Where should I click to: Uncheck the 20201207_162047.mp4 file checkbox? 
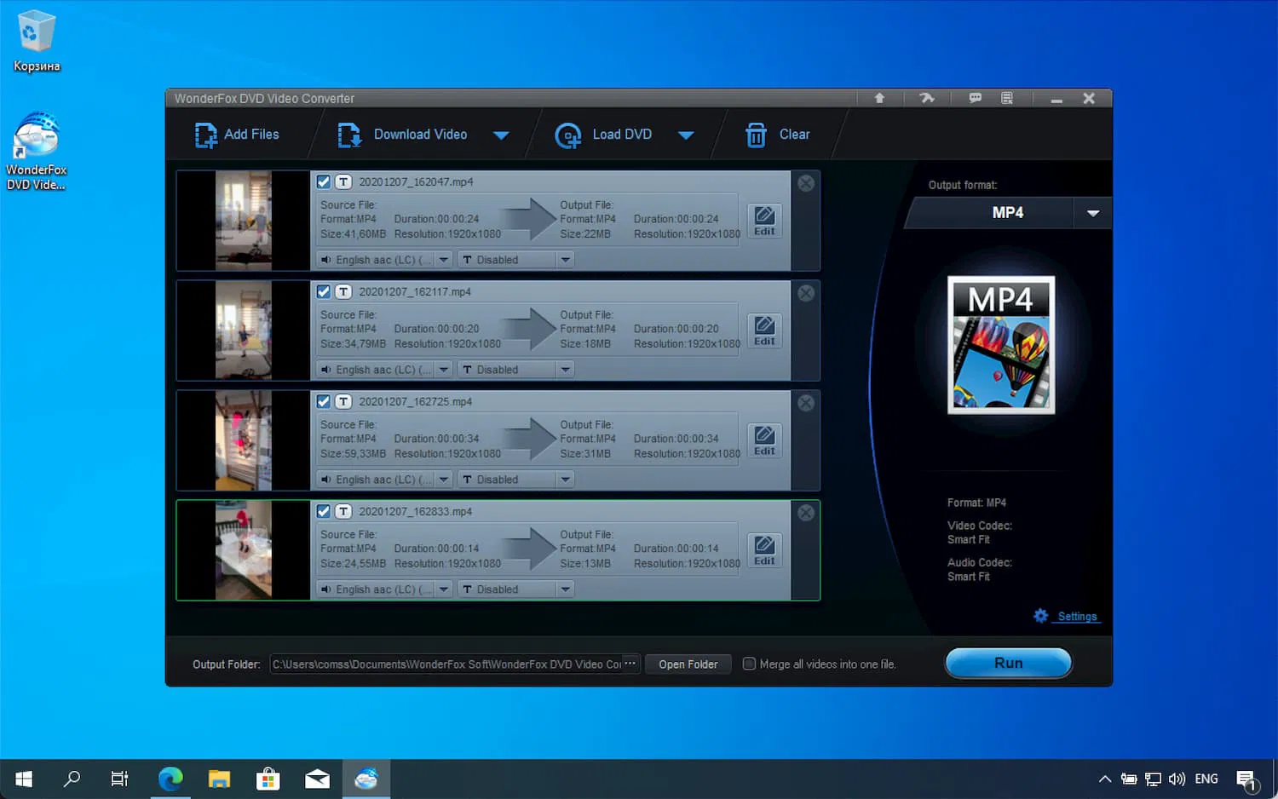pos(324,181)
